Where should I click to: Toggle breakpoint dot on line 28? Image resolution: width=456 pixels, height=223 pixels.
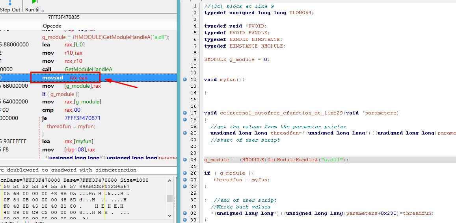(x=185, y=186)
